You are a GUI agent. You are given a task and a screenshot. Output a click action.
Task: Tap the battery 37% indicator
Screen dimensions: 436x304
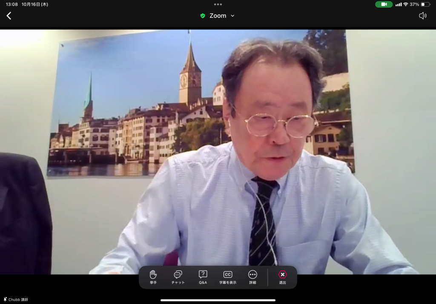click(420, 4)
